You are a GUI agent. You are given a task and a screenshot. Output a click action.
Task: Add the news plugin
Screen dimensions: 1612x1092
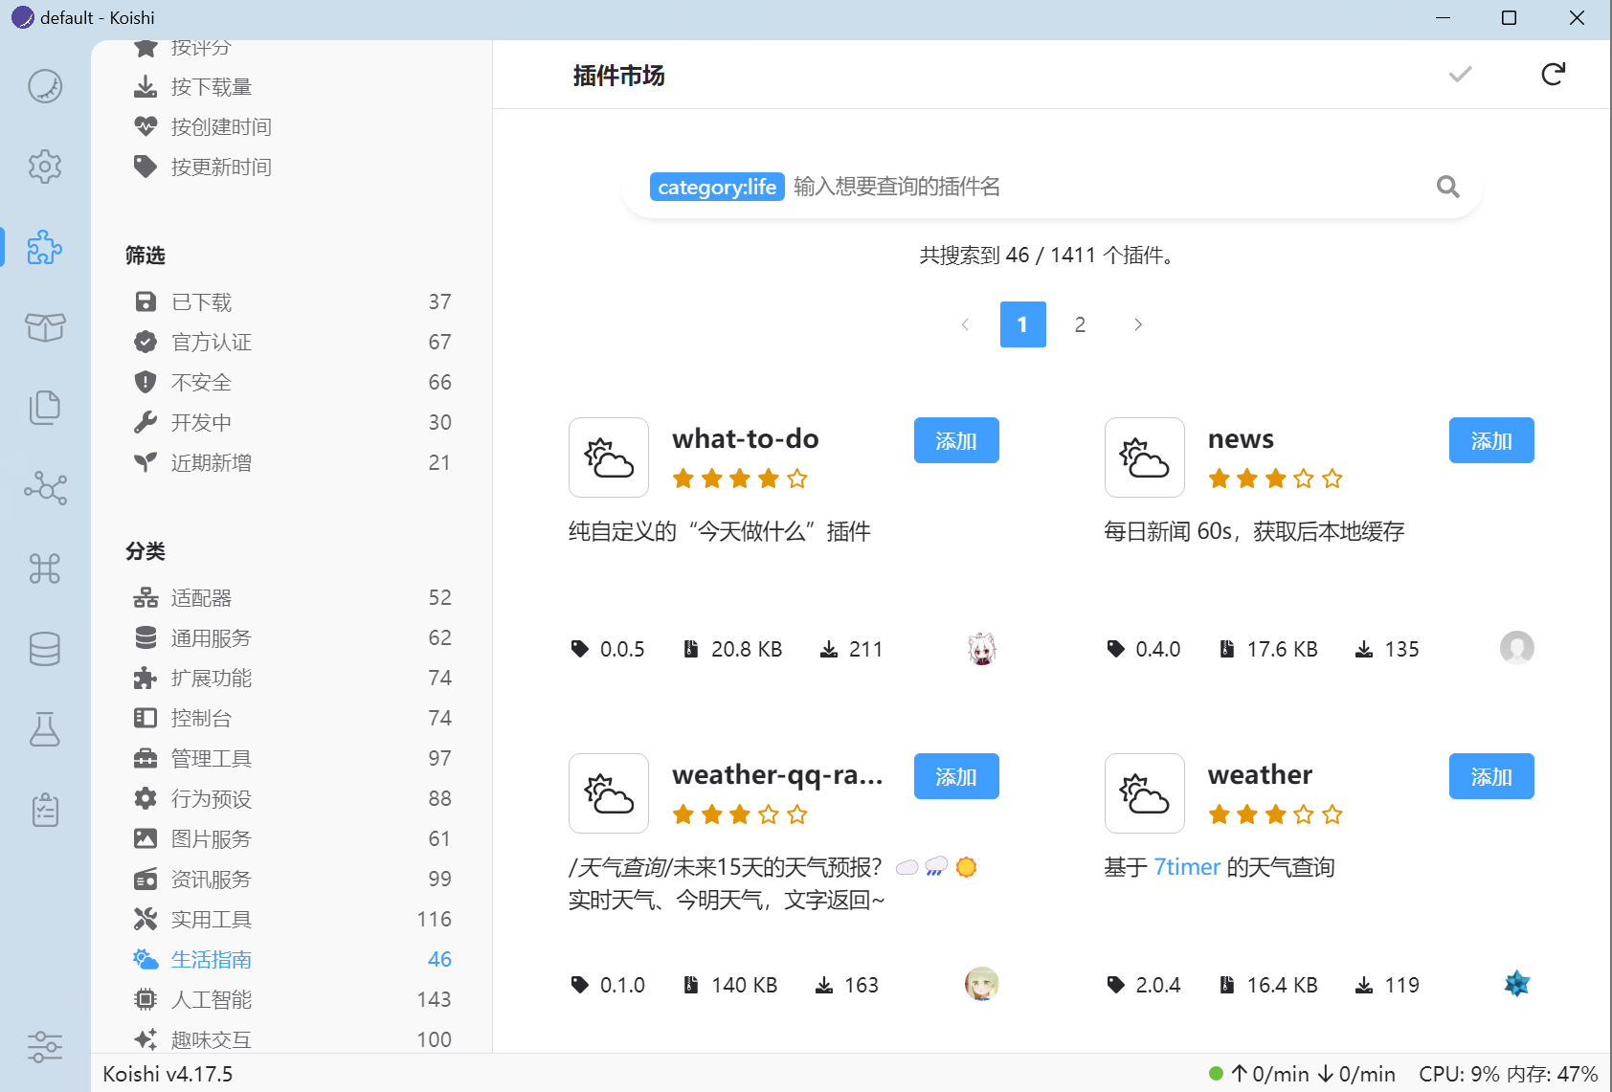[x=1491, y=440]
